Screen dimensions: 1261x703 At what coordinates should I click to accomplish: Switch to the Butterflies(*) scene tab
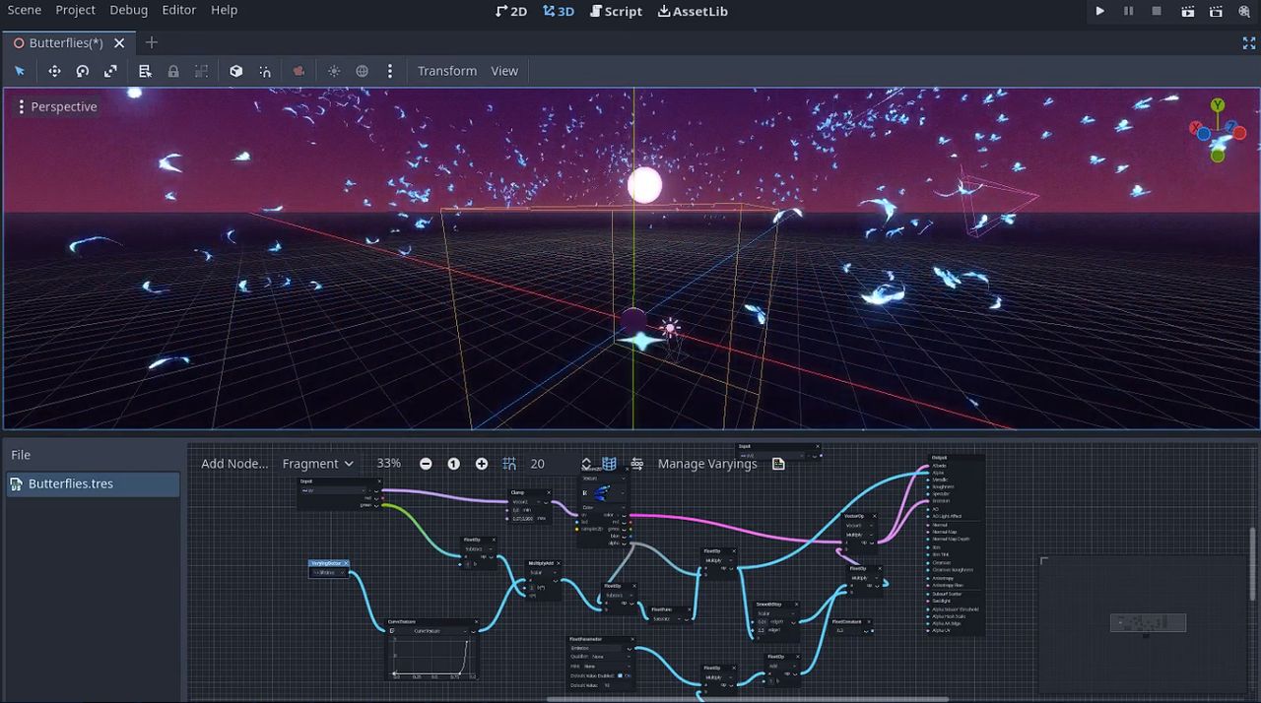66,42
